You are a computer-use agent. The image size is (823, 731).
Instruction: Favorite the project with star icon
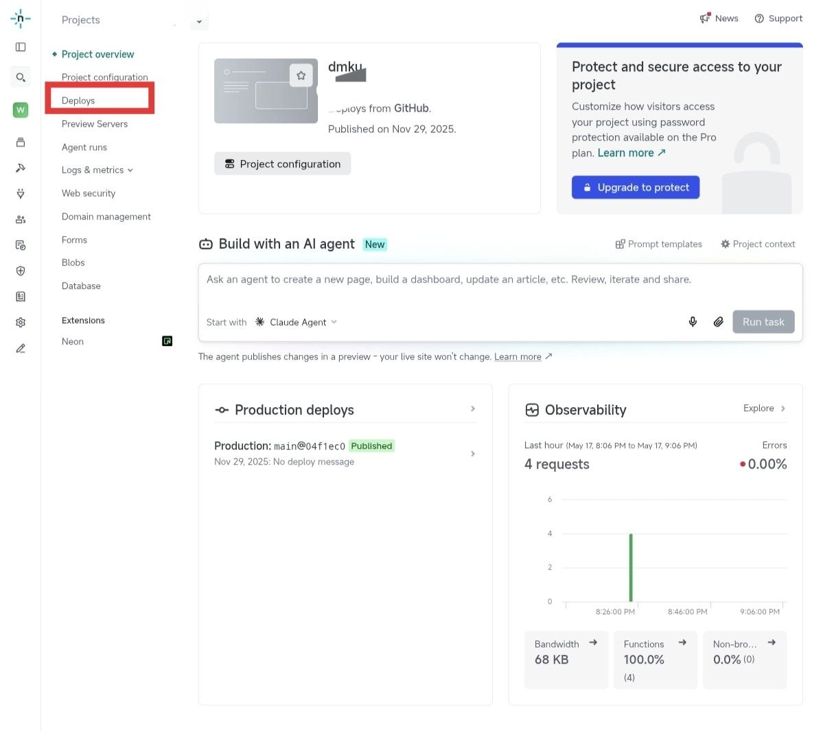click(x=301, y=76)
